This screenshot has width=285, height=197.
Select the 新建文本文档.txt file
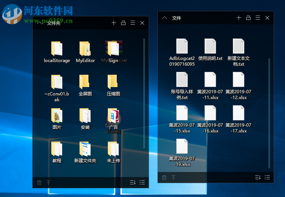coord(239,52)
